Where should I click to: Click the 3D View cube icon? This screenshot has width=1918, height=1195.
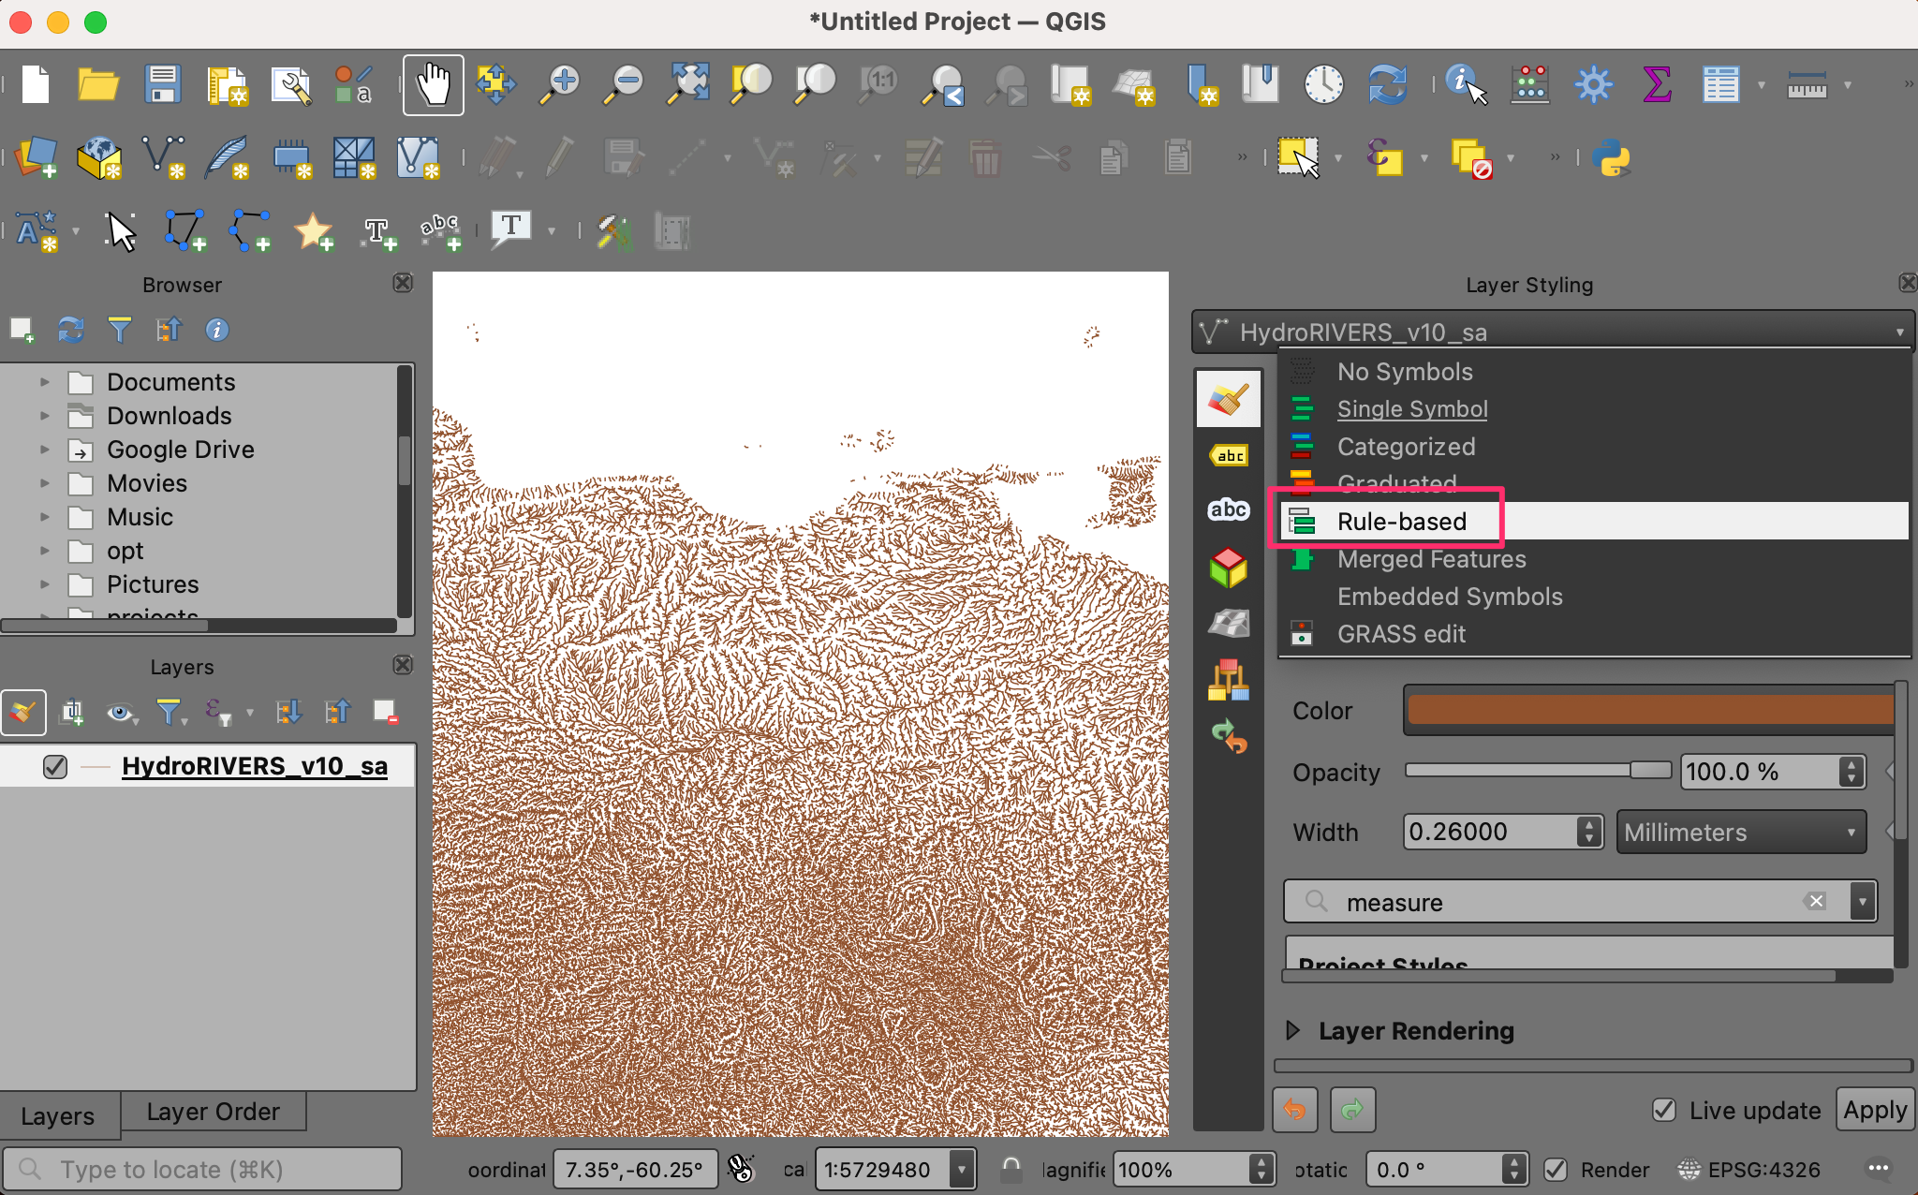tap(1229, 567)
